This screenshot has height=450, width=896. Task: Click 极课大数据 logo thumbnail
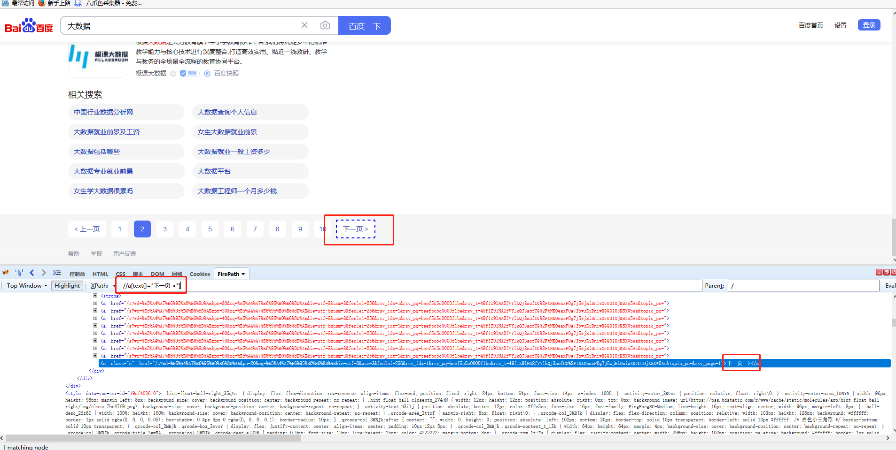98,60
